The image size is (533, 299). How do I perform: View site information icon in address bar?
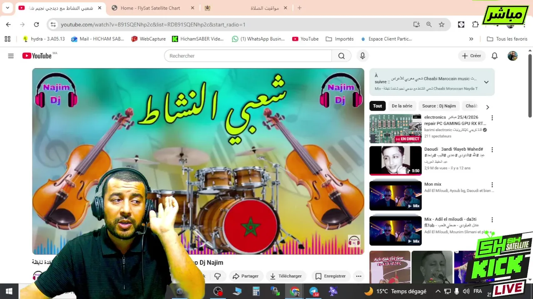53,25
